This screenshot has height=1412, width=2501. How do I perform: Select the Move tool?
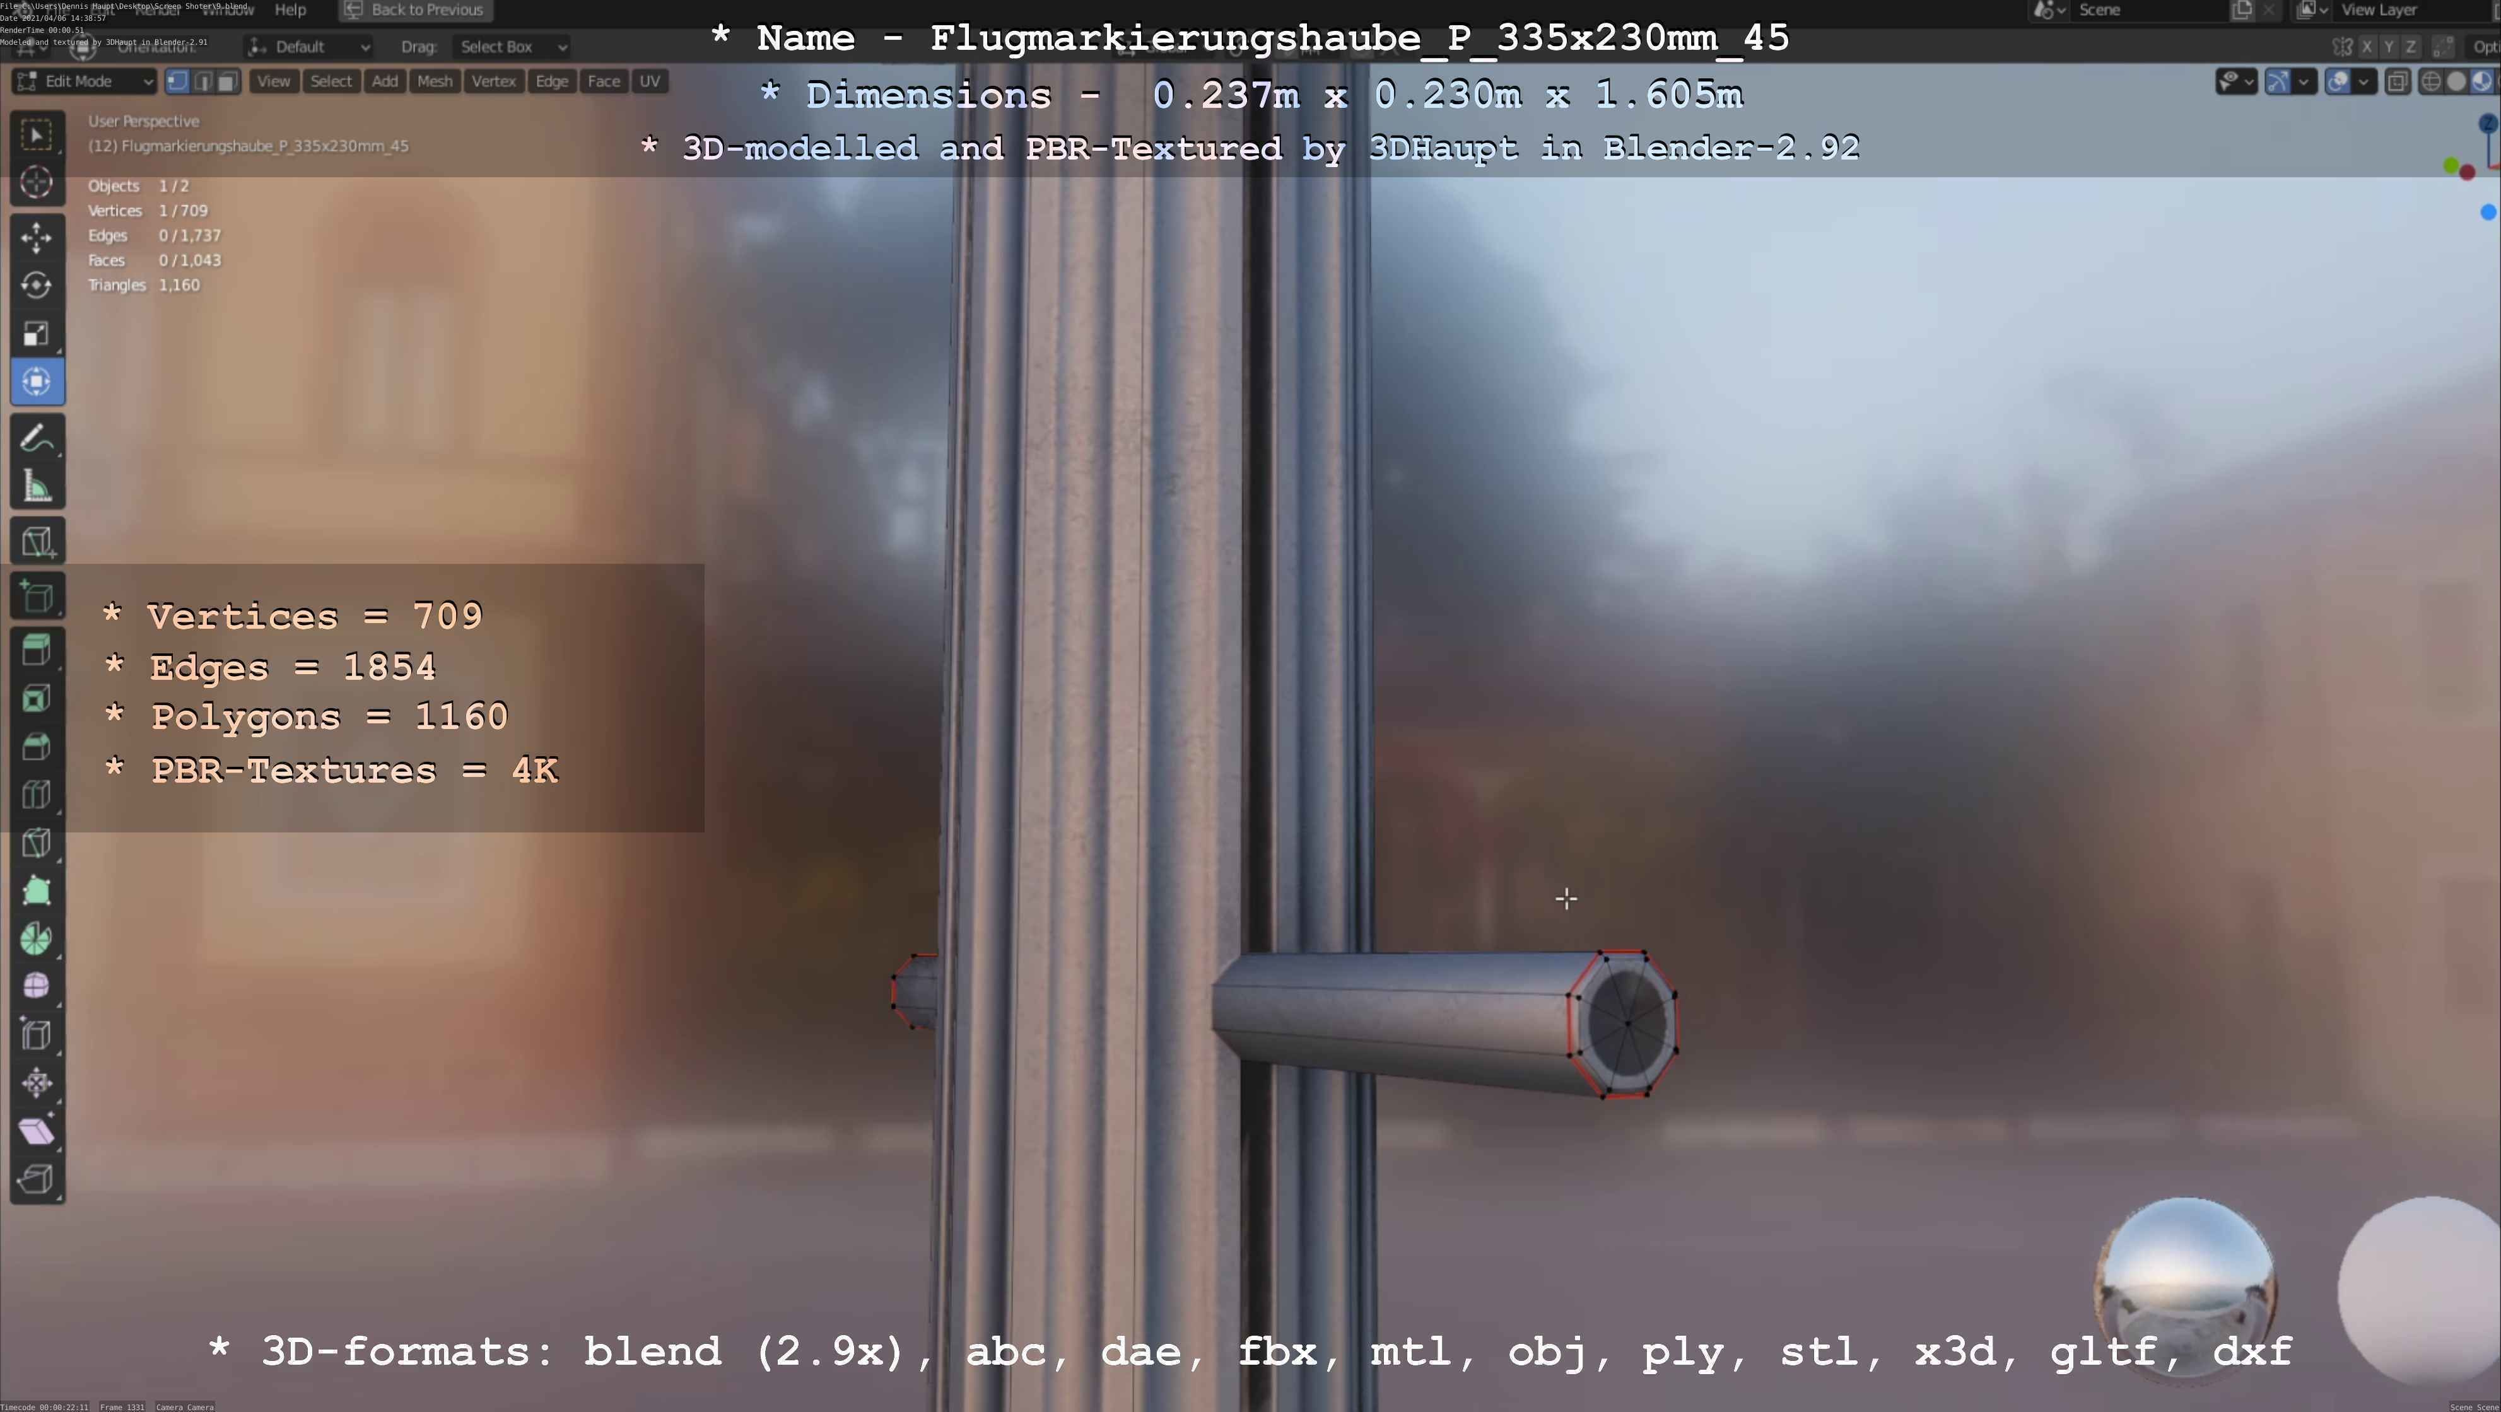click(x=37, y=236)
